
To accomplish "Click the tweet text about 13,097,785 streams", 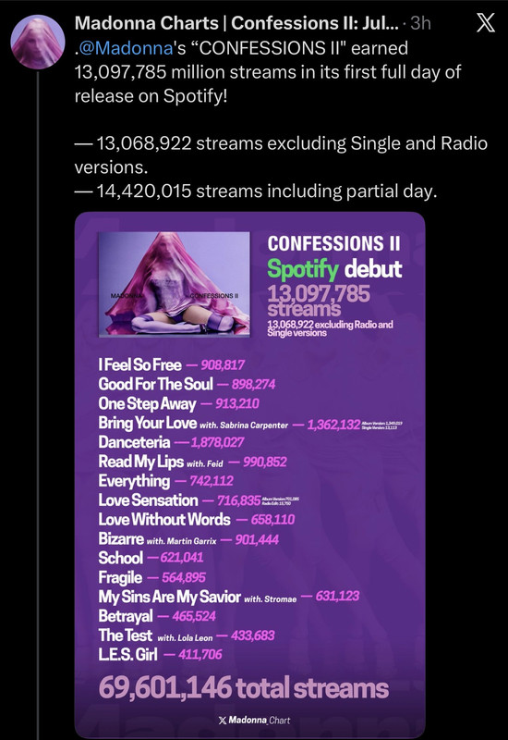I will click(x=268, y=72).
